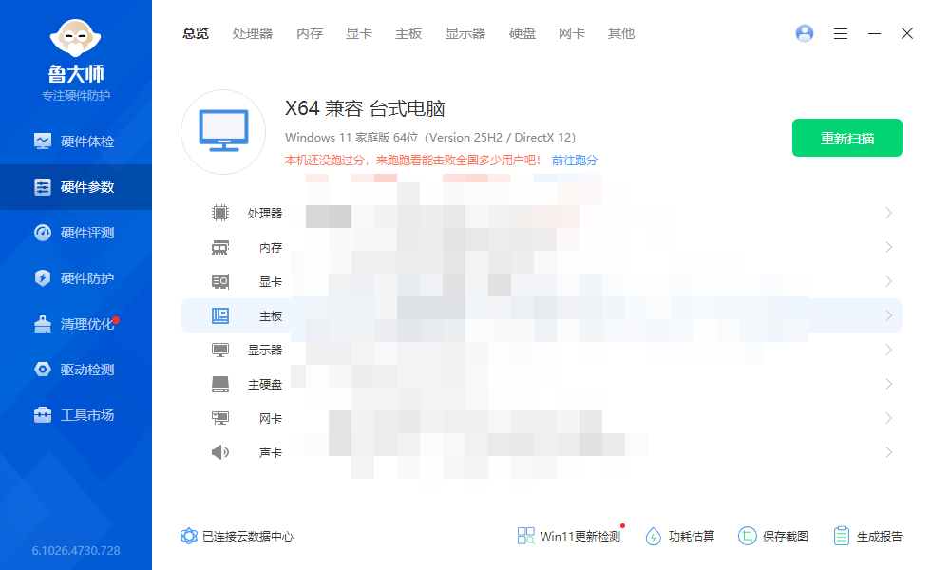Open 驱动检测 in the sidebar
Screen dimensions: 931x570
[75, 370]
